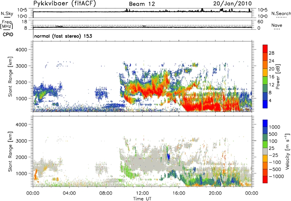Click the 16 tick on Power colorbar
The height and width of the screenshot is (201, 291).
[x=271, y=77]
